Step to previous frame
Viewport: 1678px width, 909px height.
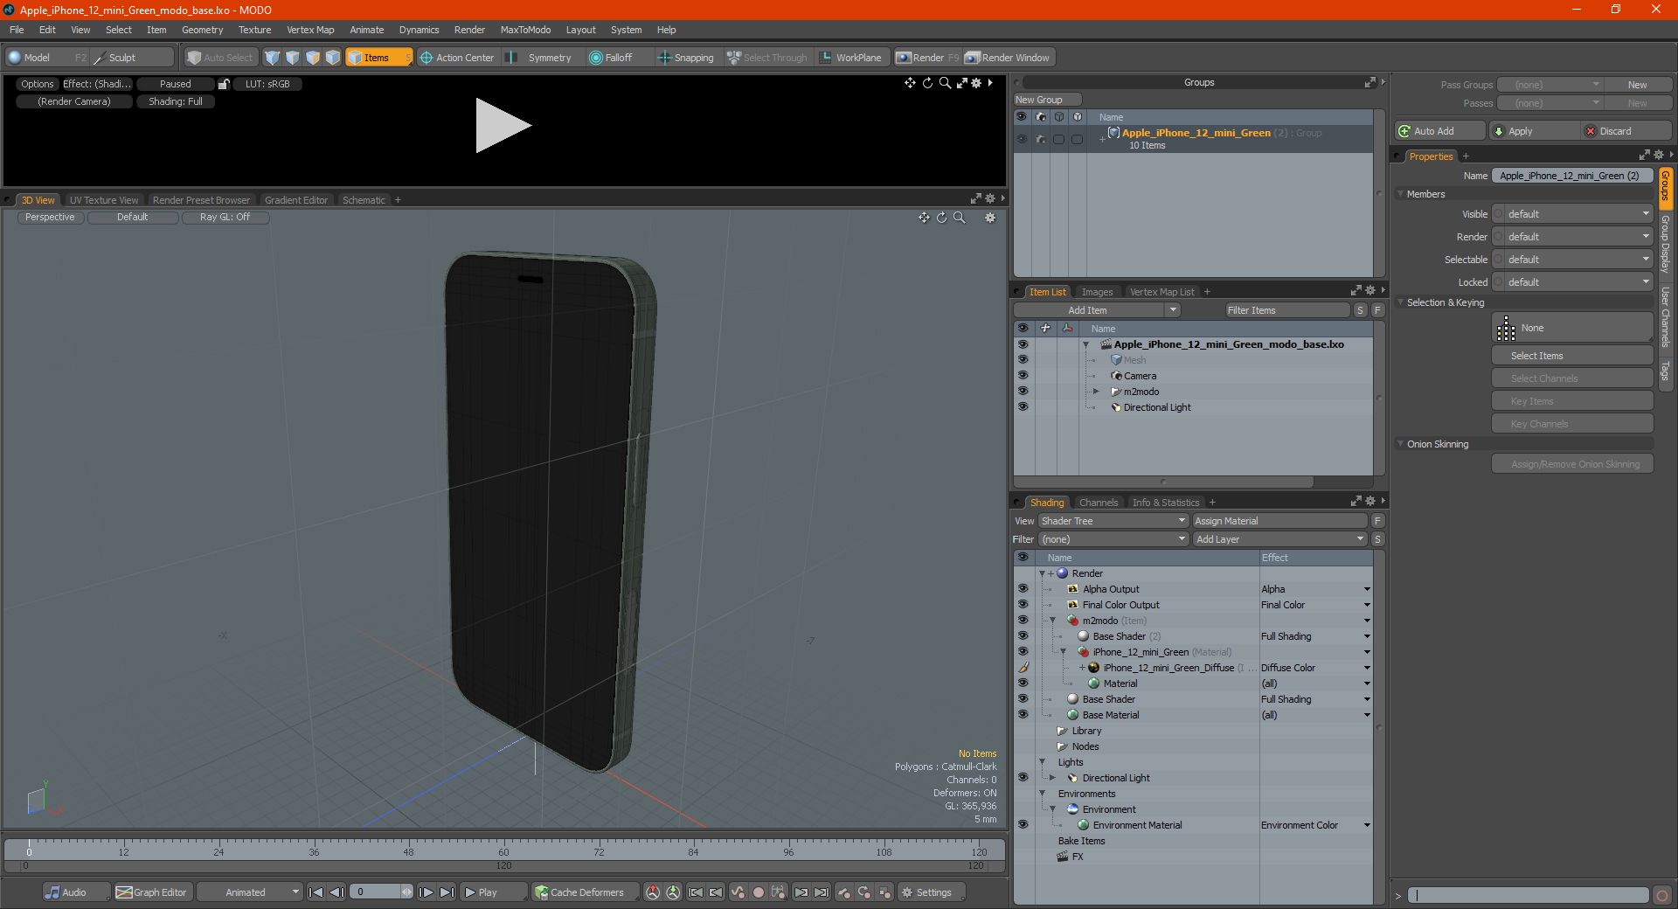coord(336,892)
